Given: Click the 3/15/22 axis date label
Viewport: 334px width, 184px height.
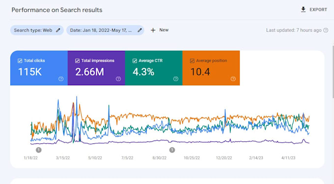Looking at the screenshot, I should click(x=63, y=158).
